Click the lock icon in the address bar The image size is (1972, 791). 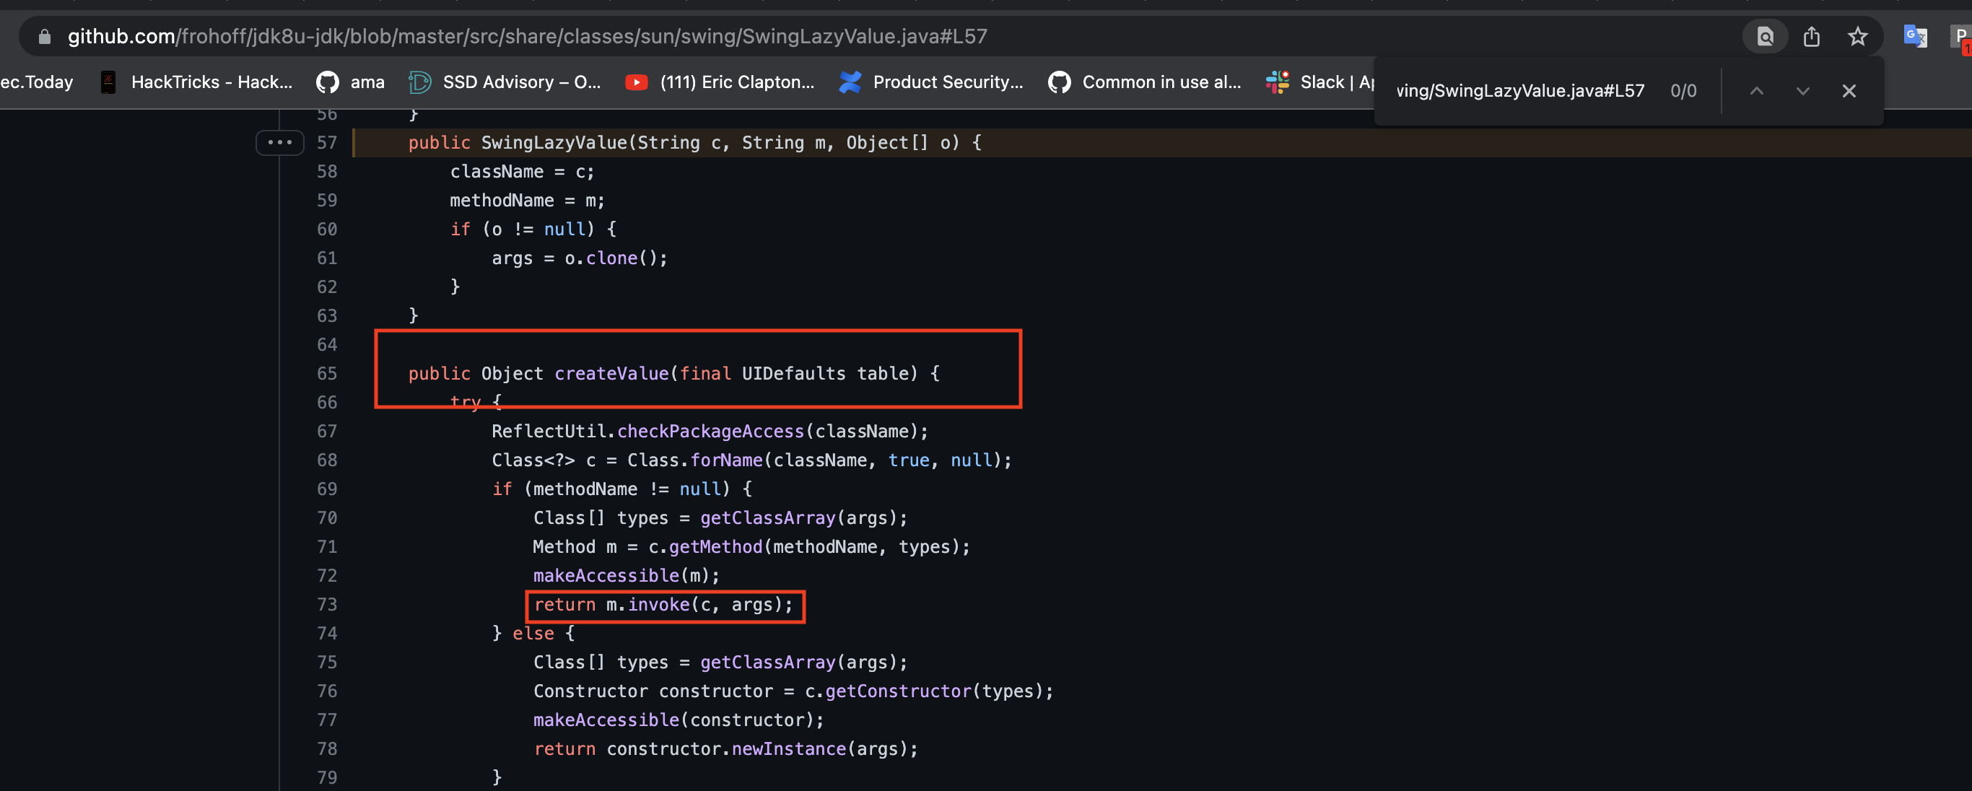tap(45, 36)
